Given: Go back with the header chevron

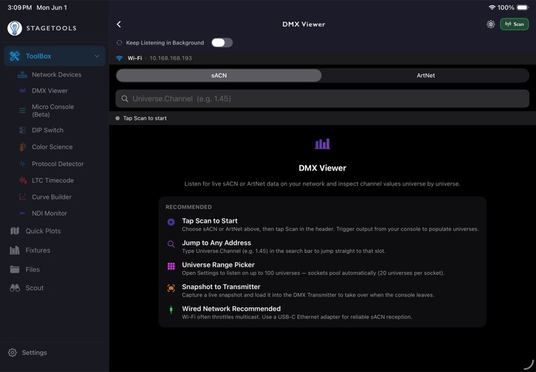Looking at the screenshot, I should (x=119, y=24).
